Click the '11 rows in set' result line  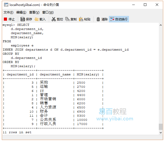[17, 132]
